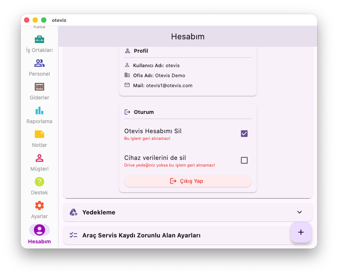The width and height of the screenshot is (338, 276).
Task: Click the Raporlama bar chart icon
Action: point(39,111)
